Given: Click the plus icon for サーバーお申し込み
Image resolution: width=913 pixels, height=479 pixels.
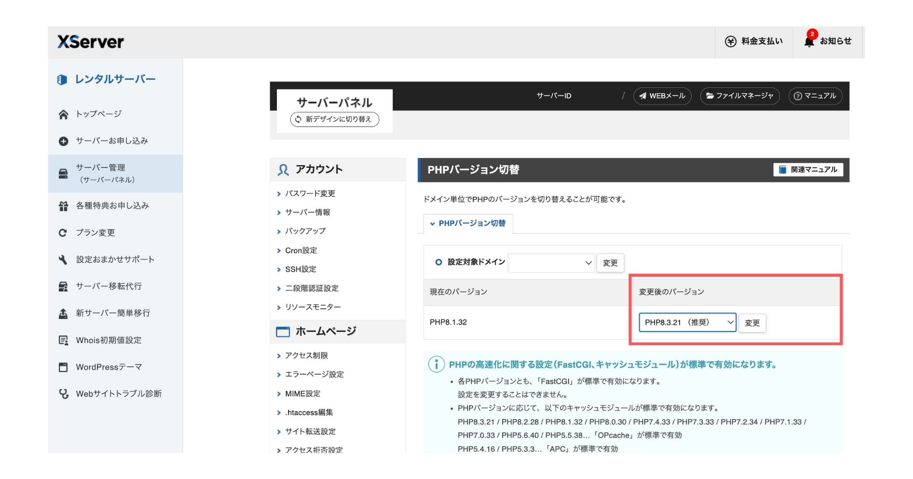Looking at the screenshot, I should pos(63,141).
